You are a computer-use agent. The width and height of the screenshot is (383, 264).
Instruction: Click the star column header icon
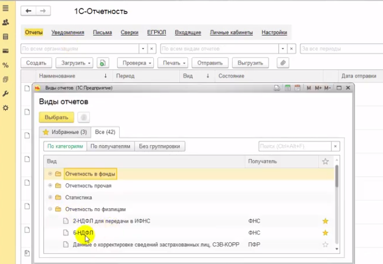pos(325,161)
